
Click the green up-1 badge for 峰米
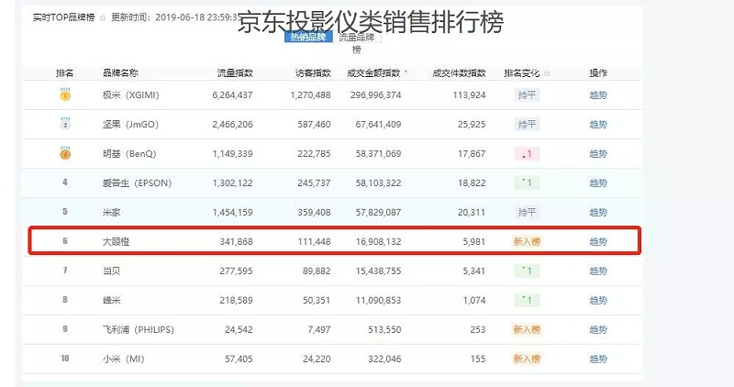(527, 301)
